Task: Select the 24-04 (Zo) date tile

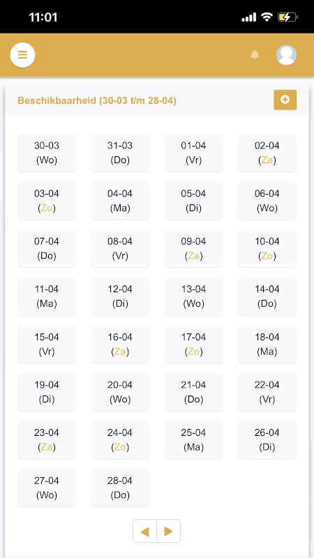Action: tap(120, 440)
